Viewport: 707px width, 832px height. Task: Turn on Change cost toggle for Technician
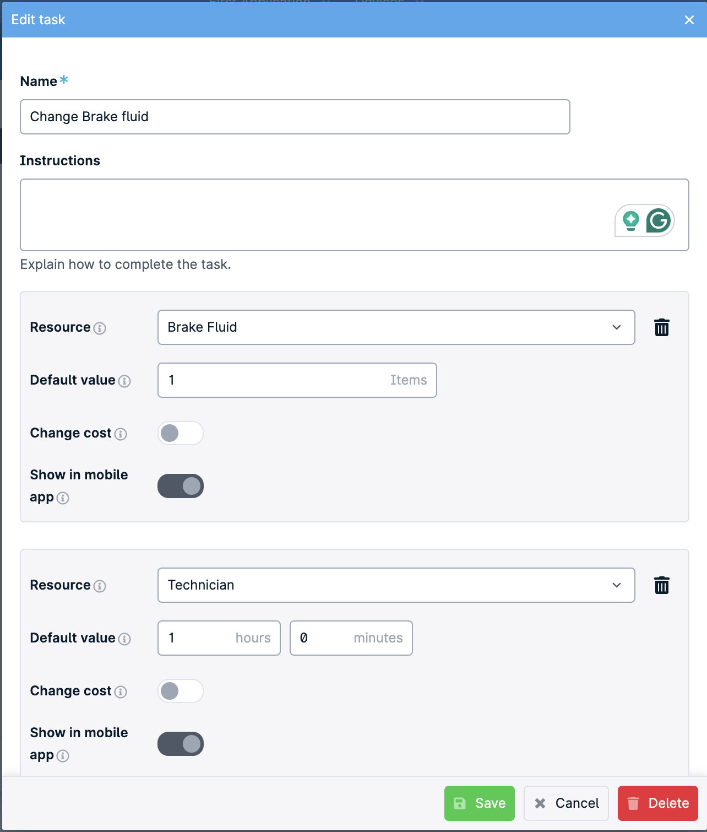coord(181,691)
